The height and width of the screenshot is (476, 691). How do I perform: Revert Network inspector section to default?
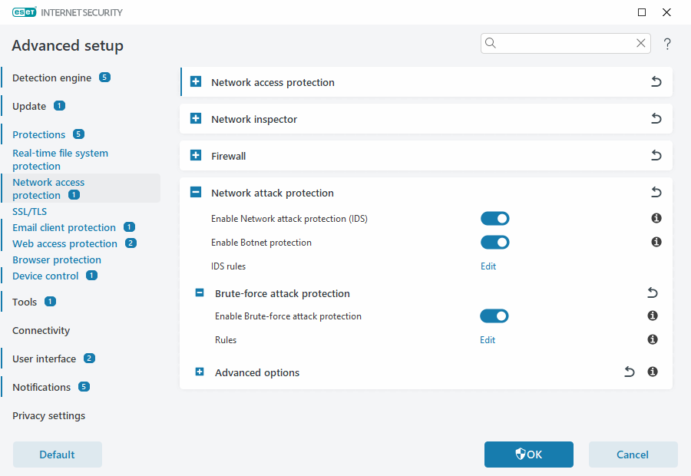pos(656,118)
